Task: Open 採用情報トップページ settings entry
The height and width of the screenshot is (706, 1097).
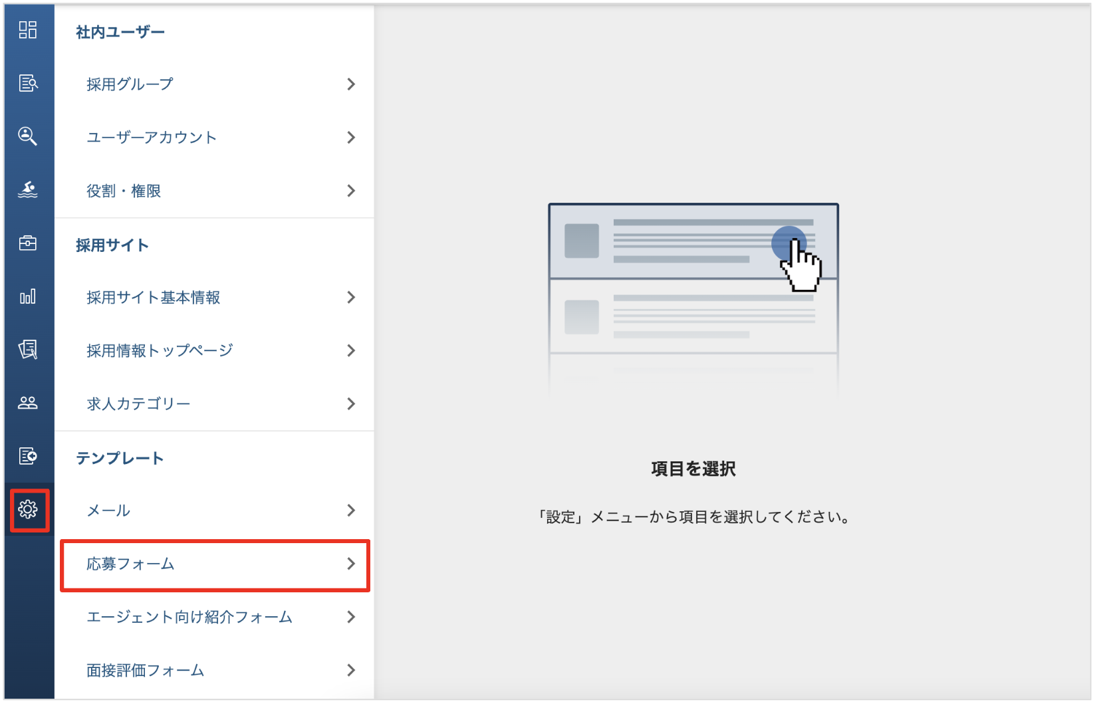Action: pos(214,350)
